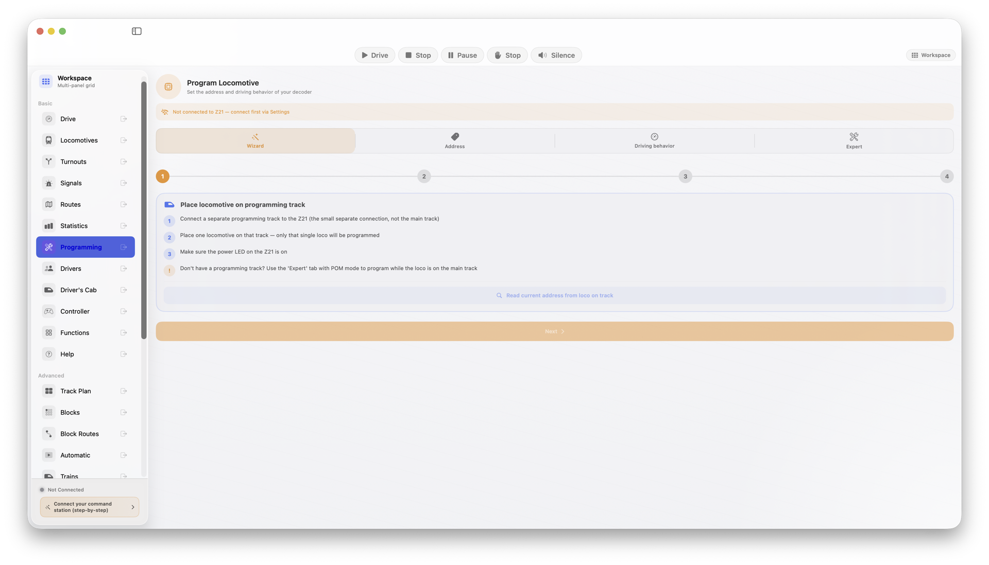Click the square-icon Stop button

pyautogui.click(x=418, y=55)
